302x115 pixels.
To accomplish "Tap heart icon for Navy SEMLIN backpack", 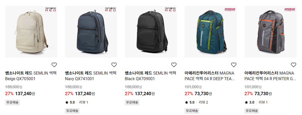I will click(114, 65).
